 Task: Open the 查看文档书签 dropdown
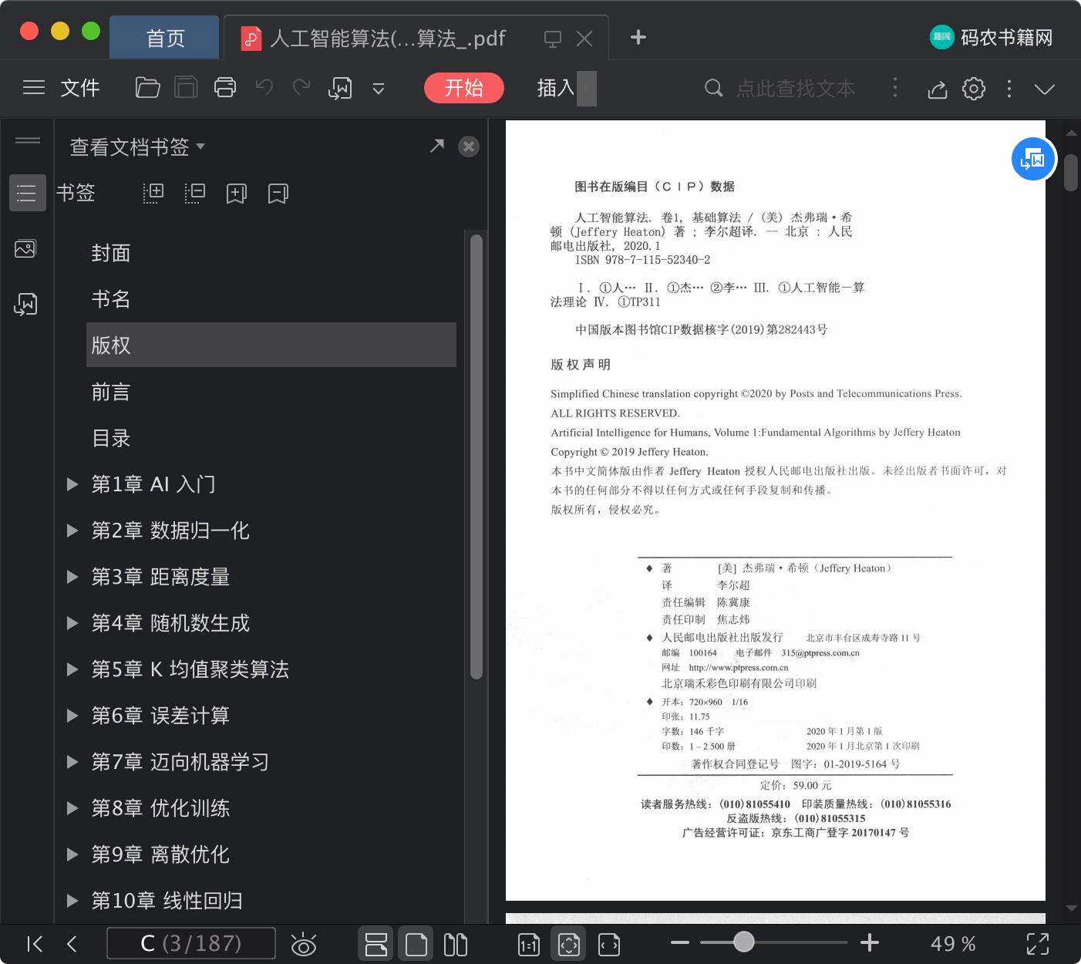coord(137,147)
